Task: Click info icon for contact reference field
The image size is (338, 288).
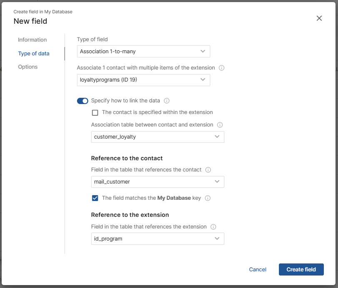Action: pyautogui.click(x=208, y=170)
